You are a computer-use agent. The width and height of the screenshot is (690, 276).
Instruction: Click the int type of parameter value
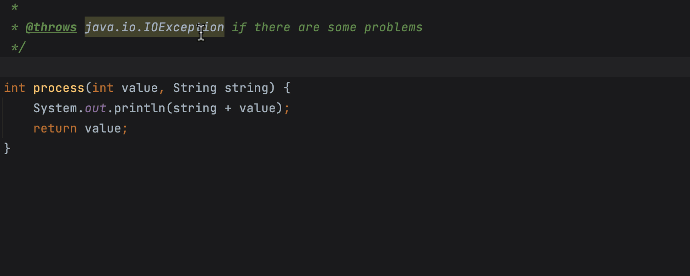103,88
